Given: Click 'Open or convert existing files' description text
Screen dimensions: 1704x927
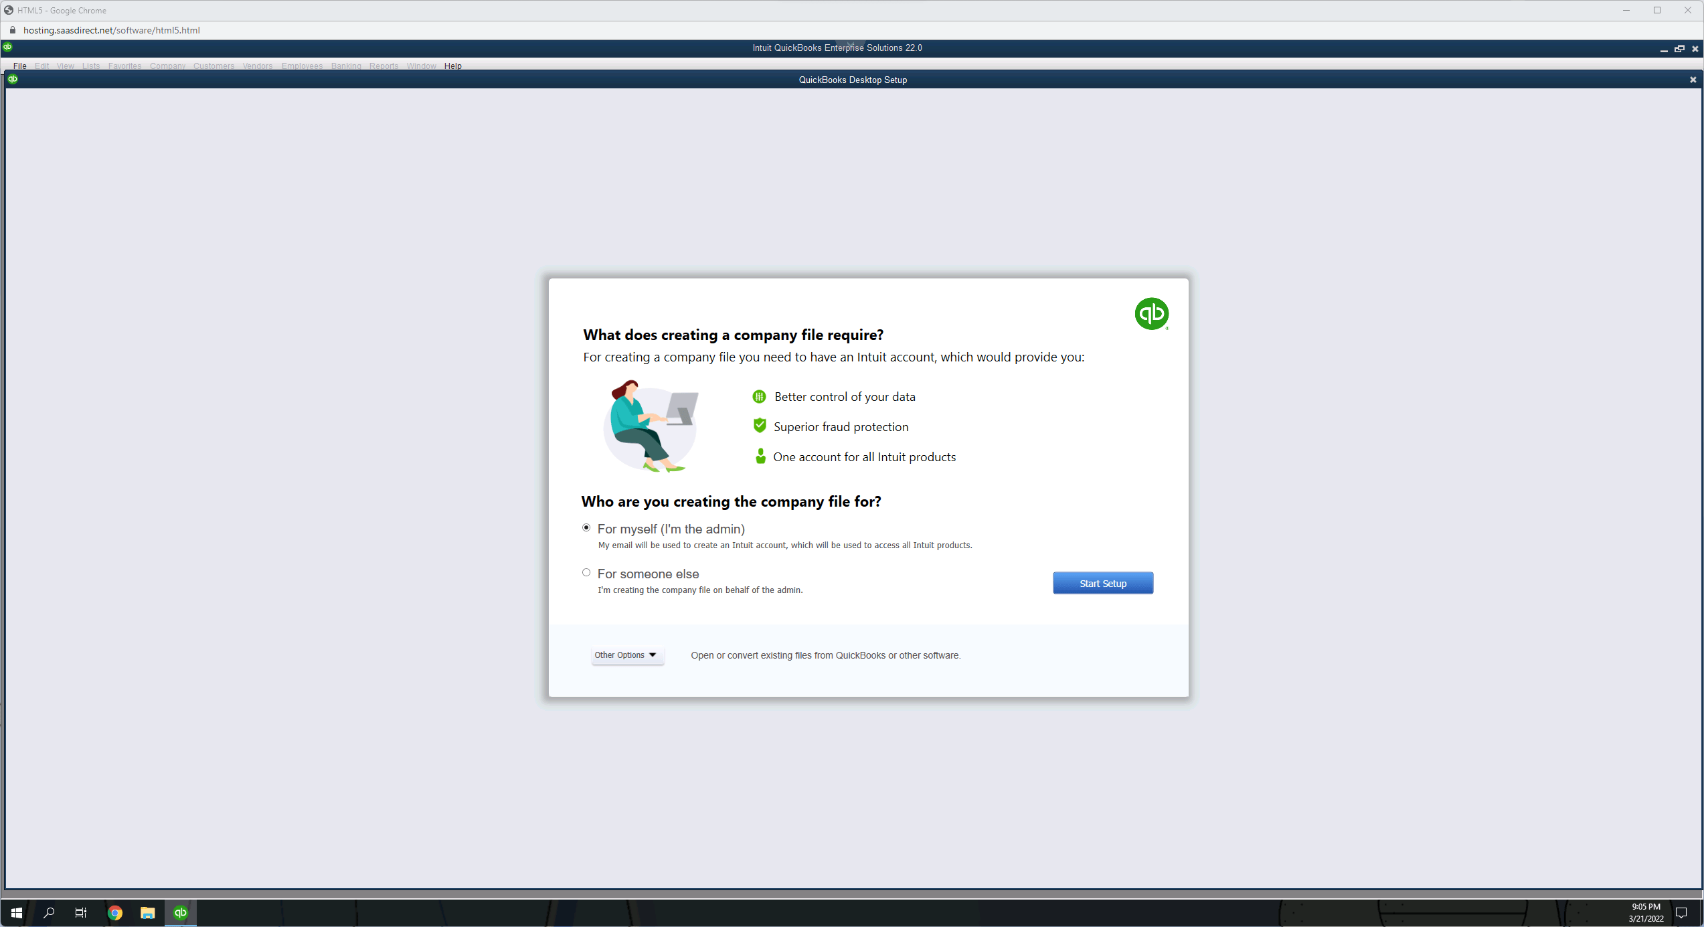Looking at the screenshot, I should [x=826, y=655].
